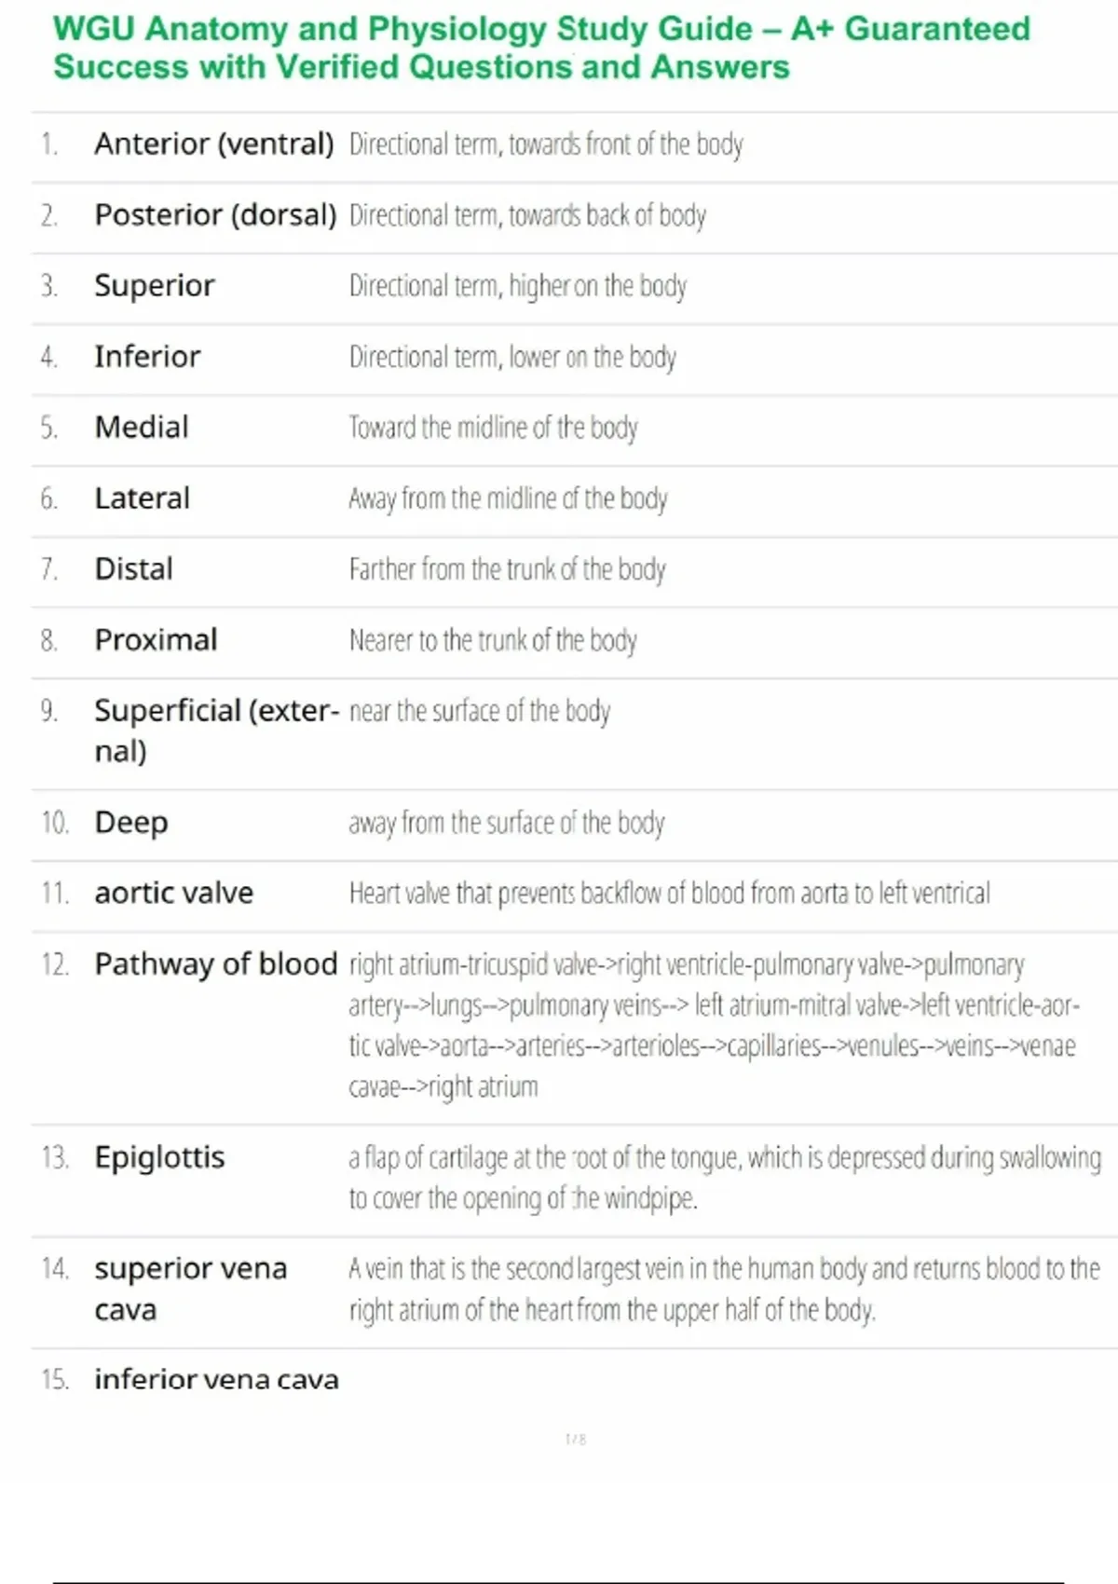Click the term 'Anterior (ventral)'
This screenshot has height=1584, width=1118.
point(213,144)
